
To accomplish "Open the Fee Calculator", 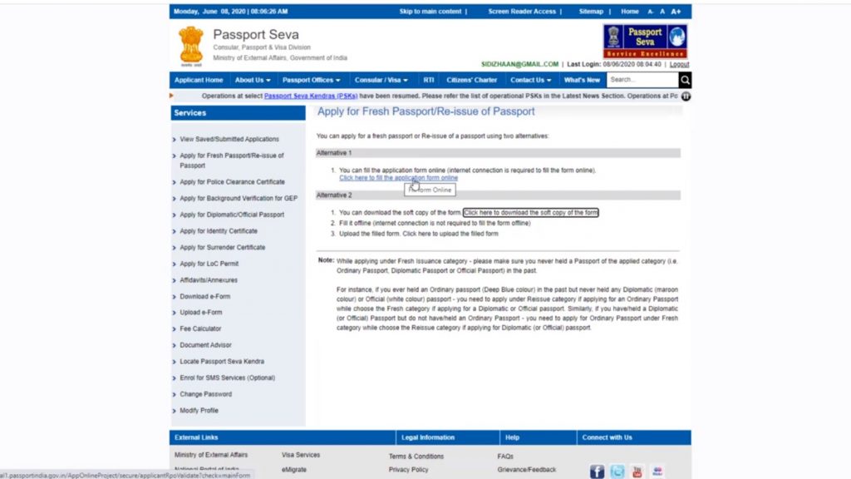I will pyautogui.click(x=200, y=328).
